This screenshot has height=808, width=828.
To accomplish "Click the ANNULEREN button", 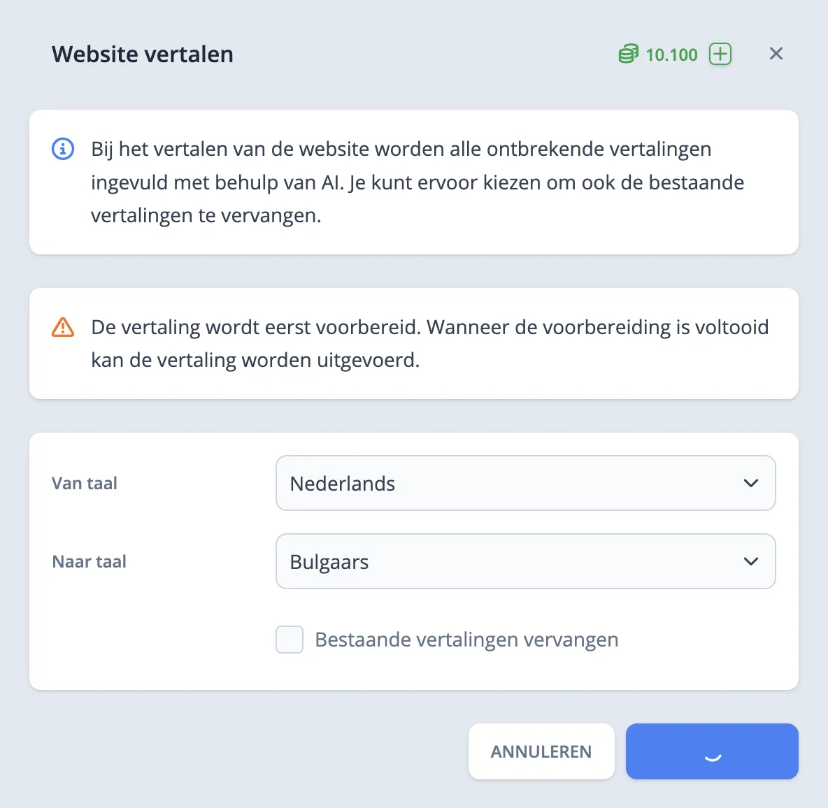I will tap(541, 751).
